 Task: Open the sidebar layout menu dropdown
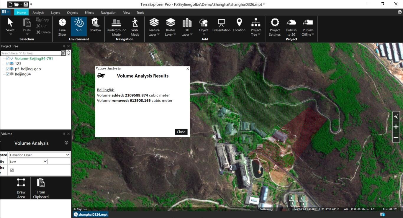click(x=6, y=12)
